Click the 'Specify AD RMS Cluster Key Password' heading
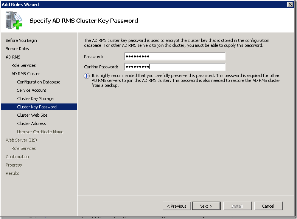This screenshot has width=297, height=219. (84, 21)
